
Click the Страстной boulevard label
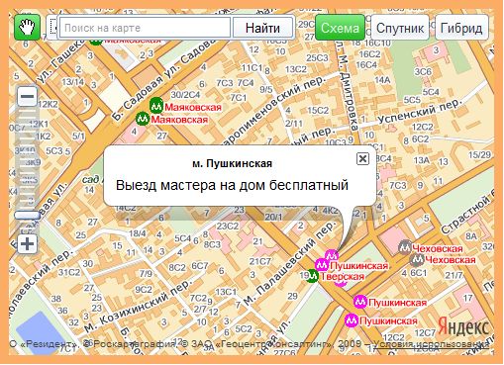(468, 213)
